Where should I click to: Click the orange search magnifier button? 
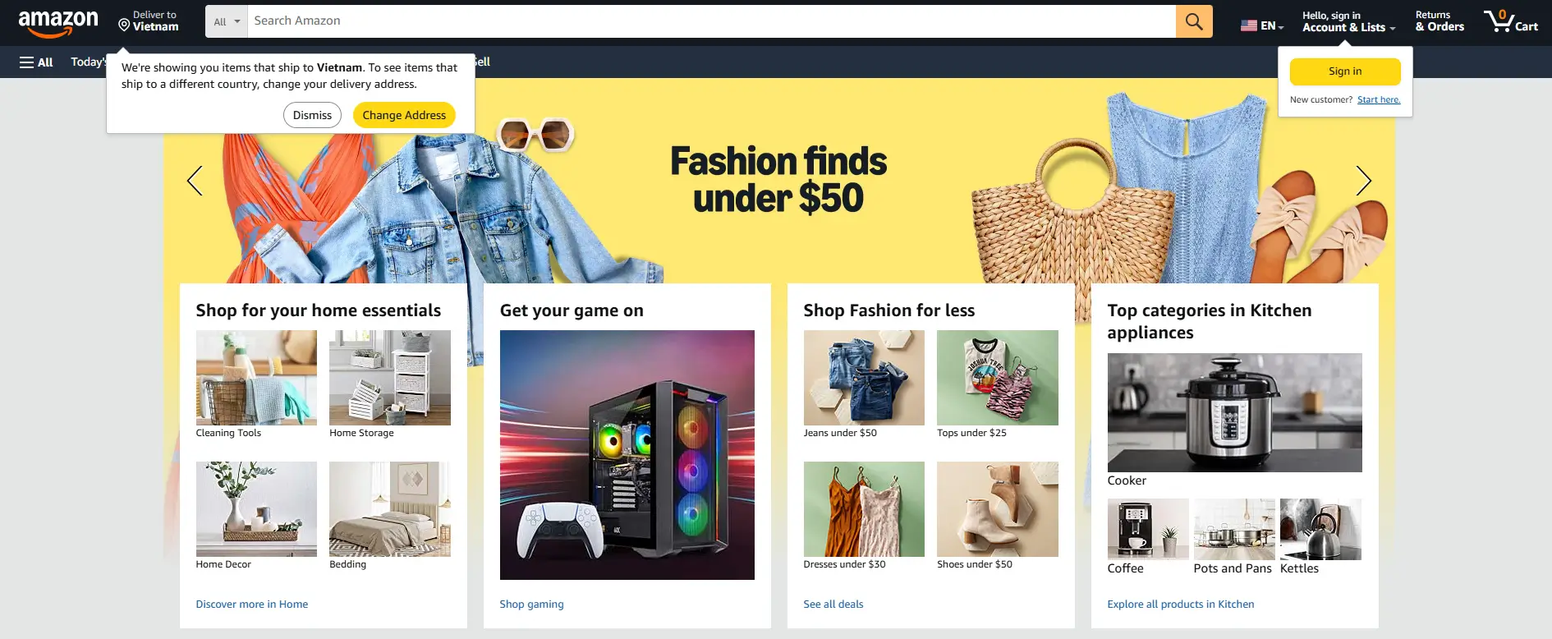pyautogui.click(x=1194, y=21)
